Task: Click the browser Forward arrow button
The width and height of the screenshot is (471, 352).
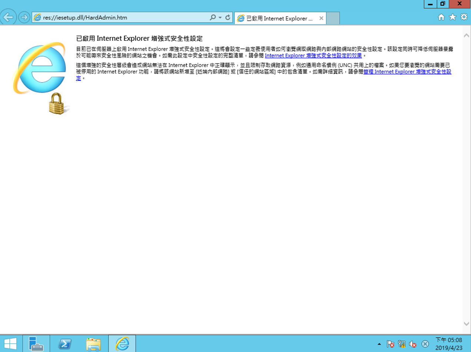Action: click(24, 17)
